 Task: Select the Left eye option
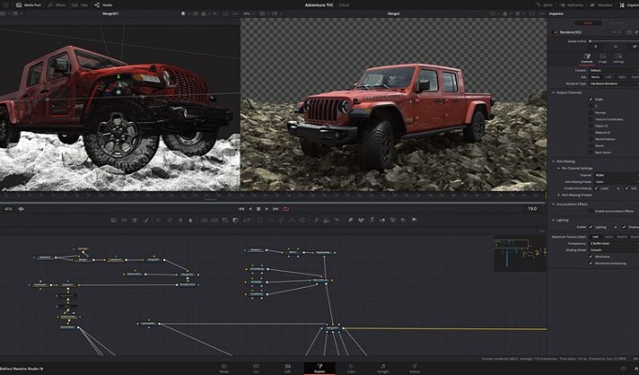pyautogui.click(x=608, y=77)
